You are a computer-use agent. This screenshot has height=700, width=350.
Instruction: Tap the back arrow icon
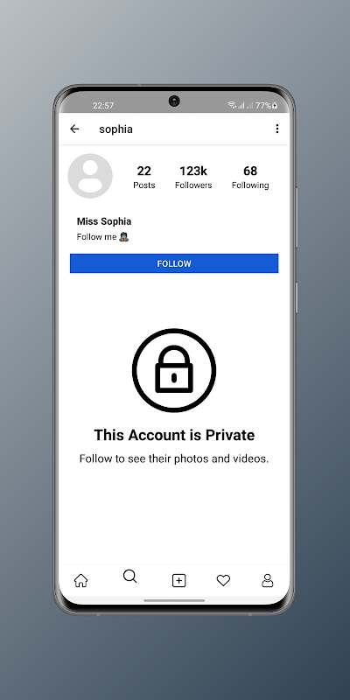click(74, 129)
